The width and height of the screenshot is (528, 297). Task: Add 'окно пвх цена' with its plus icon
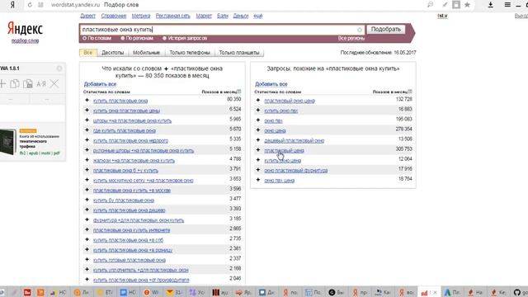[258, 180]
